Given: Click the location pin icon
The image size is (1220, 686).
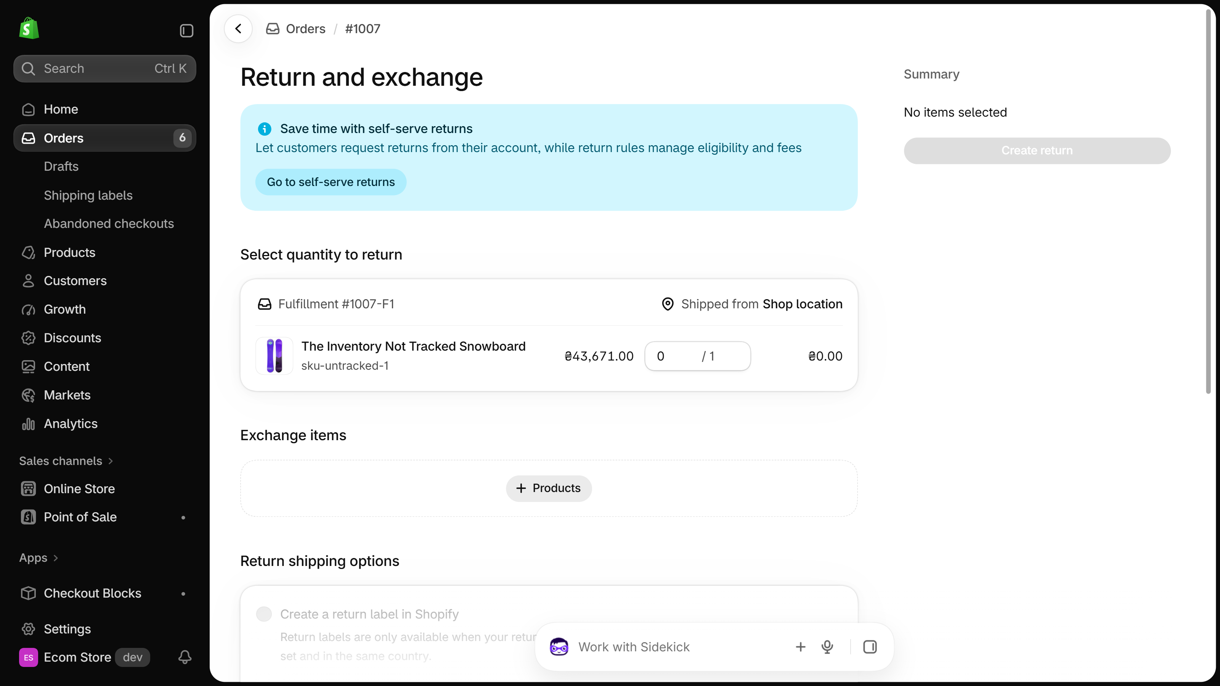Looking at the screenshot, I should (x=667, y=304).
